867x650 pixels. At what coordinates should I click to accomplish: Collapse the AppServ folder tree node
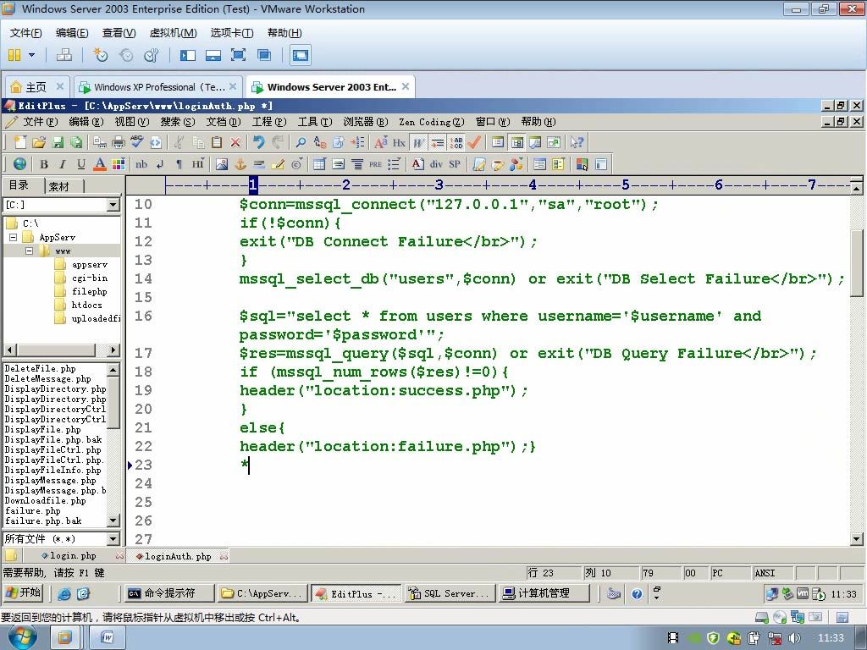pos(14,238)
